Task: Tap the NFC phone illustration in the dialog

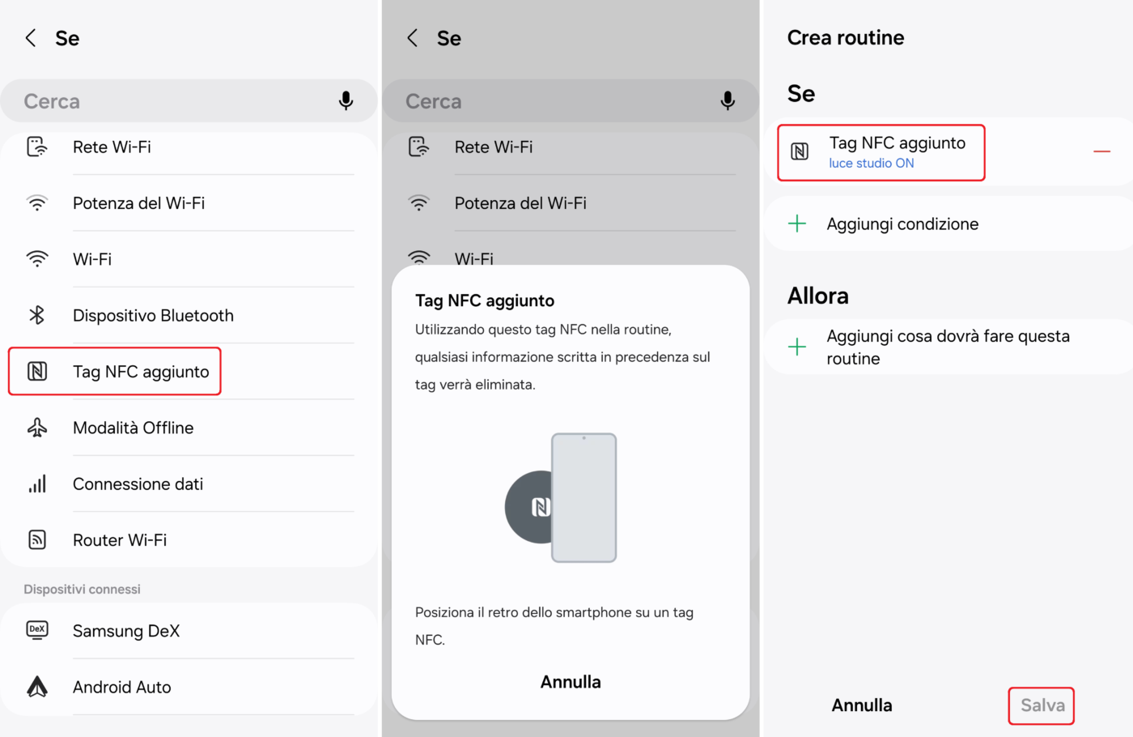Action: pos(562,498)
